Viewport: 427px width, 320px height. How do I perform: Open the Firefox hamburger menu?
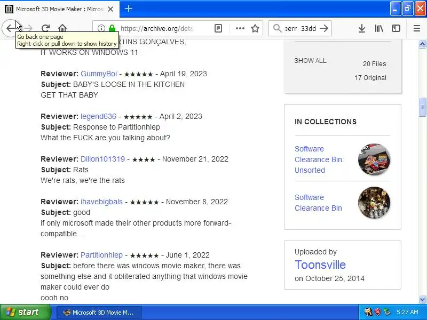(417, 28)
